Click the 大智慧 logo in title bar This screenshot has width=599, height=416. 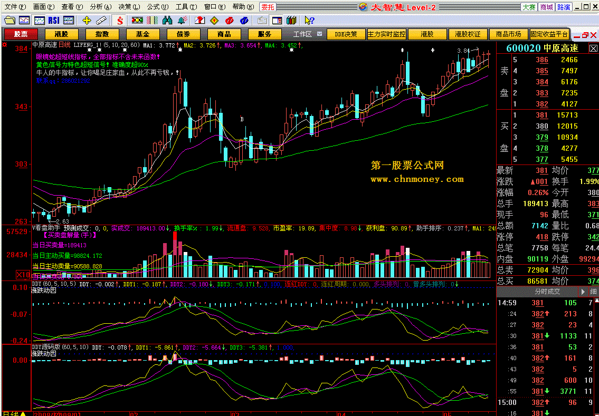pos(397,7)
